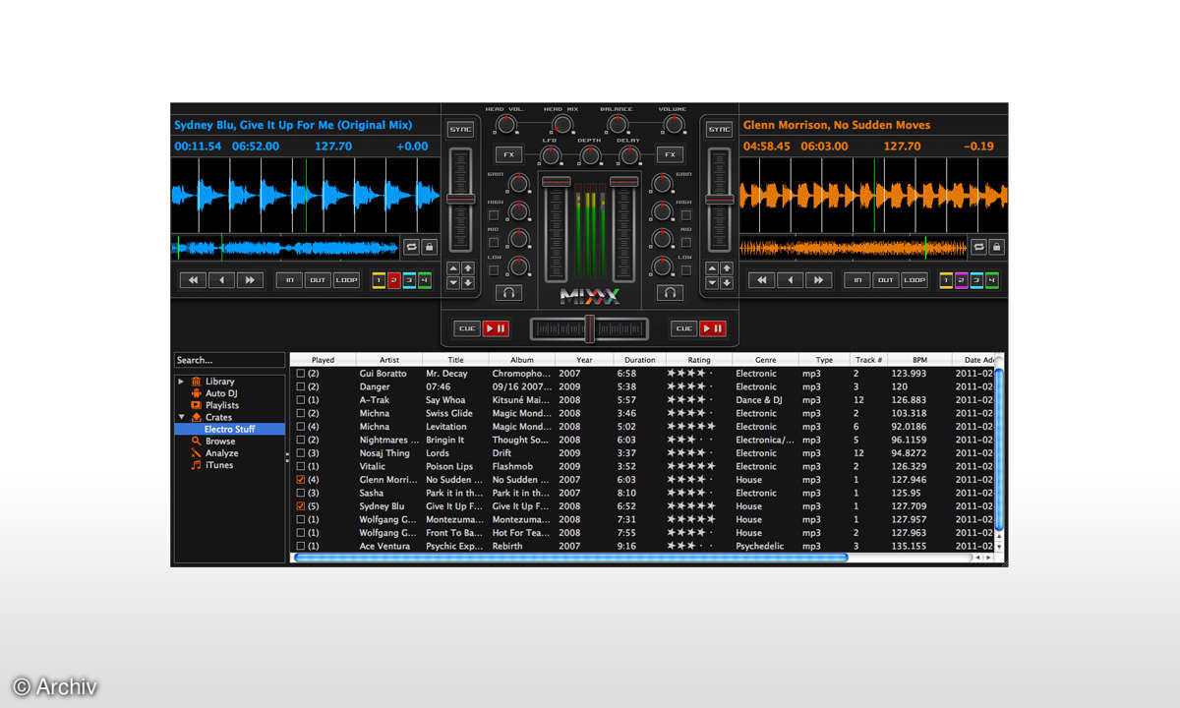Click right deck SYNC button
The image size is (1180, 708).
[x=720, y=129]
